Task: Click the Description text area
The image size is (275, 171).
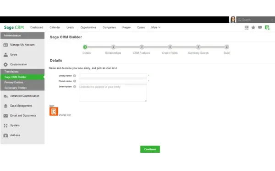Action: point(113,93)
